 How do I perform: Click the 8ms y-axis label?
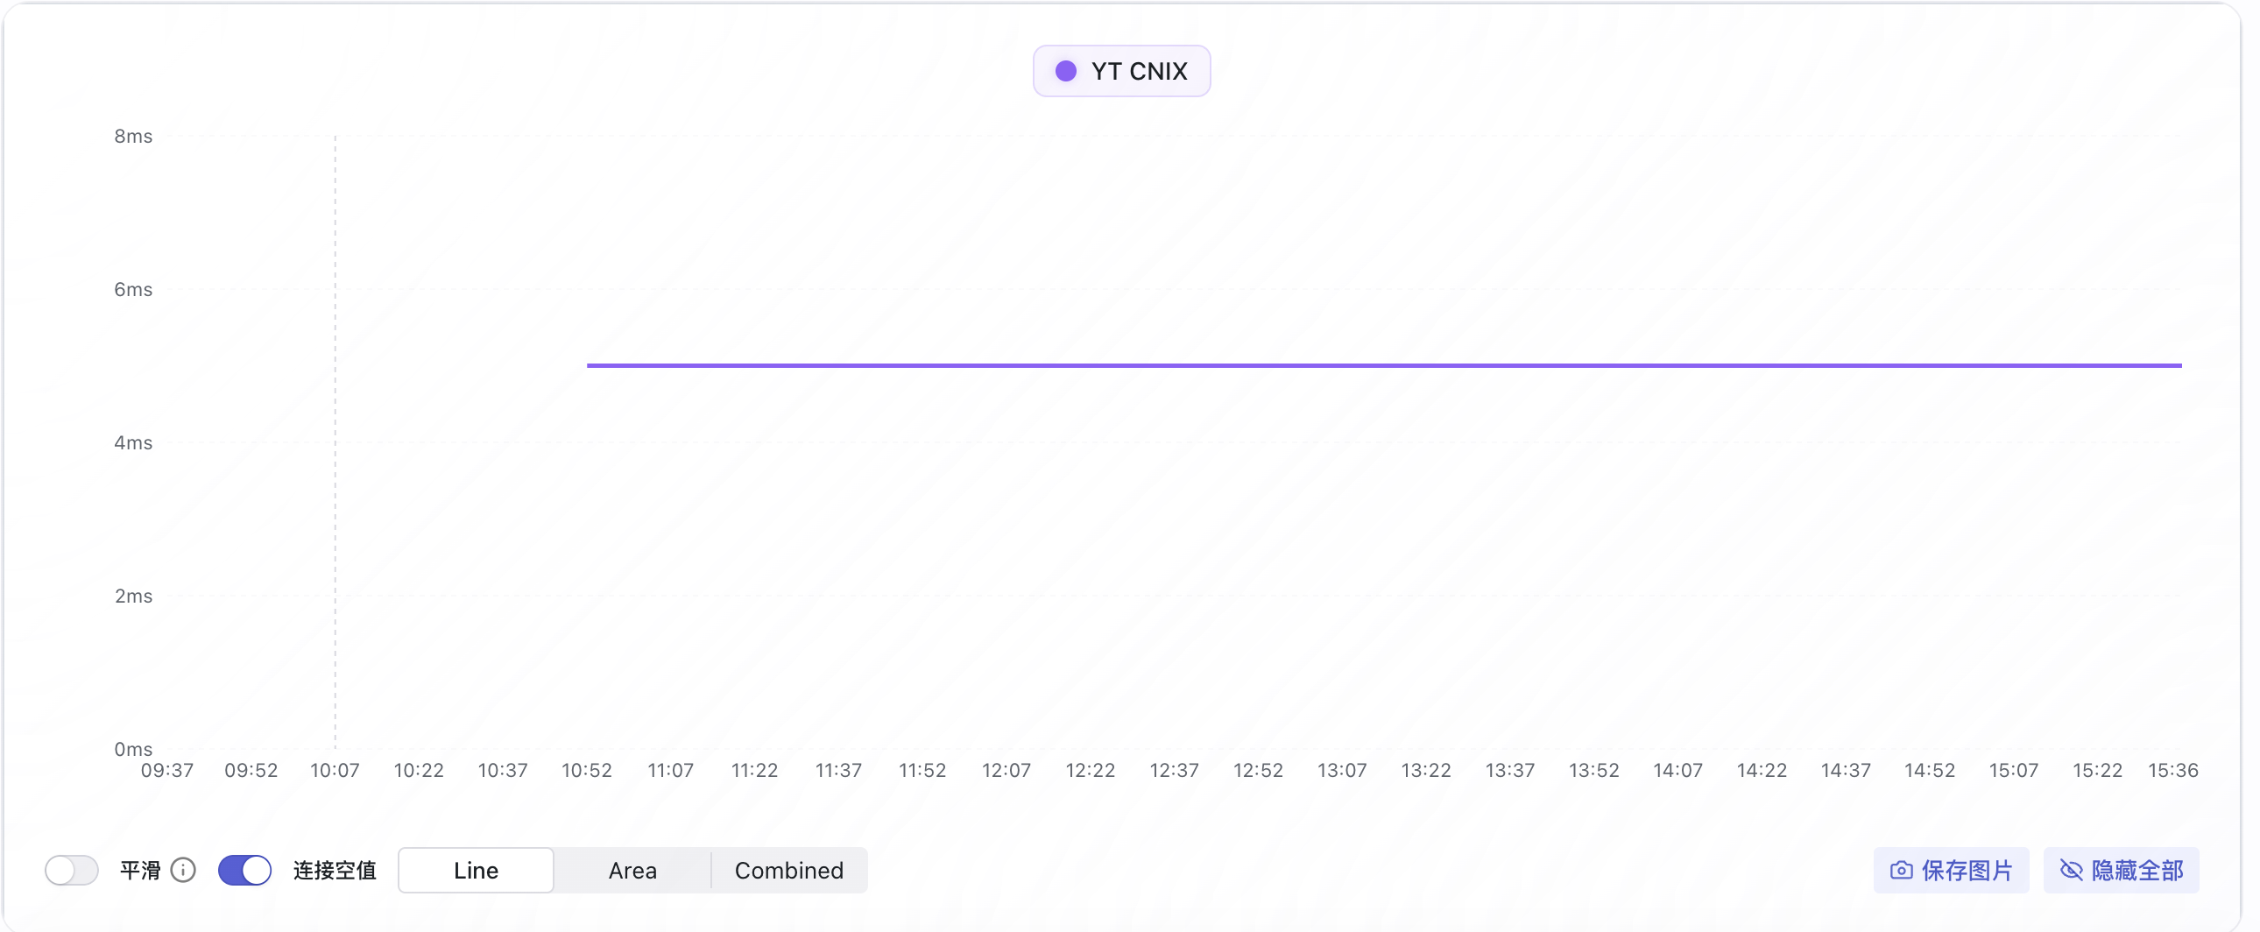point(133,136)
